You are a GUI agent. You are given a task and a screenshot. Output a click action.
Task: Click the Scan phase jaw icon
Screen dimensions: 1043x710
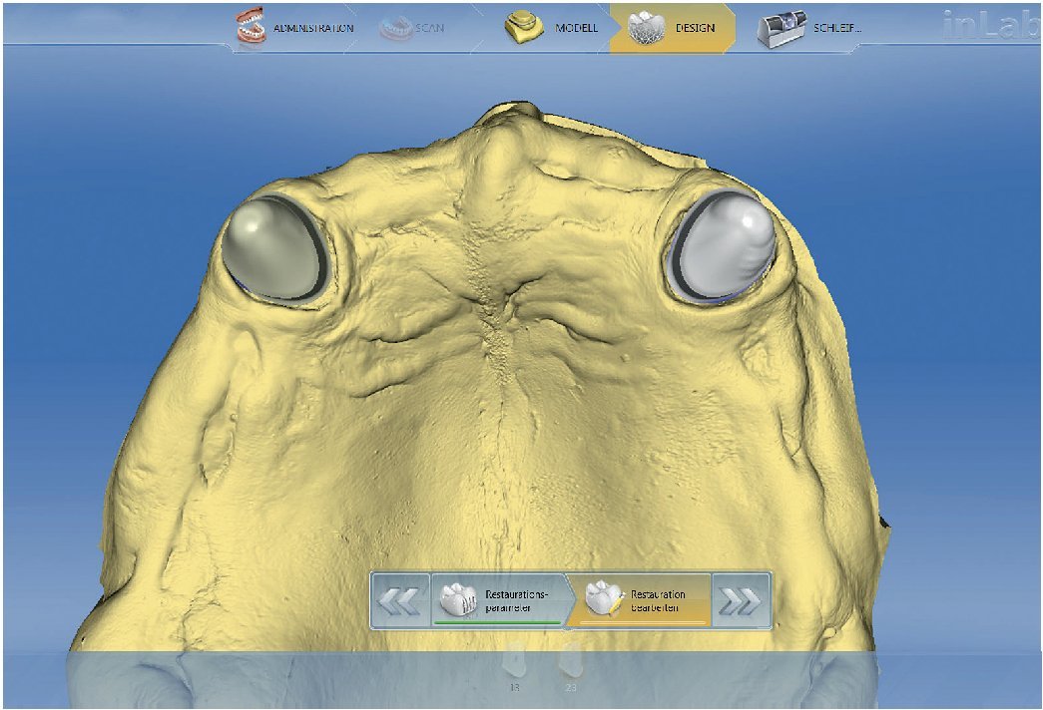pyautogui.click(x=396, y=28)
